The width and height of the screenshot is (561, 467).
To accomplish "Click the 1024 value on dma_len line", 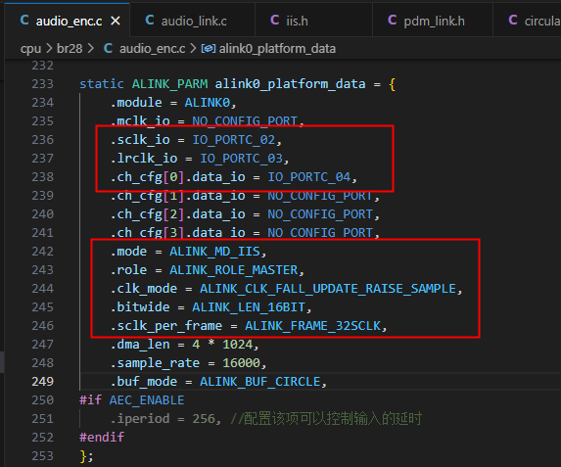I will 237,345.
